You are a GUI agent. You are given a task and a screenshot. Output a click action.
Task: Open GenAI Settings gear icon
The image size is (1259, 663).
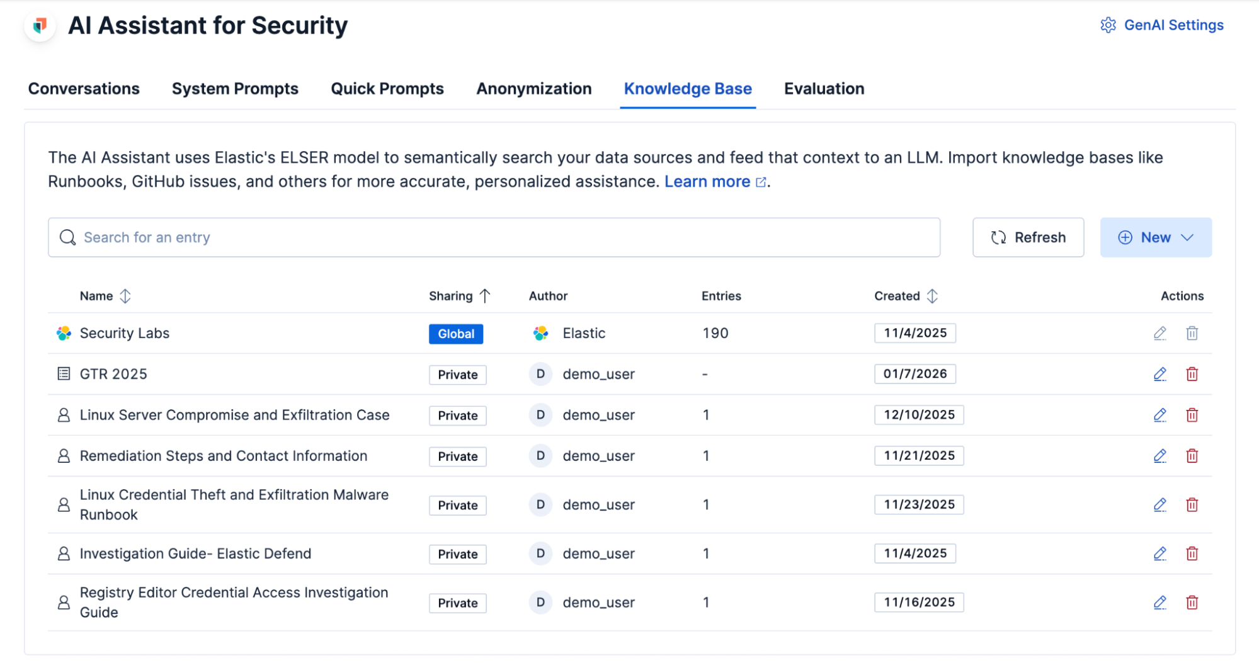1108,25
